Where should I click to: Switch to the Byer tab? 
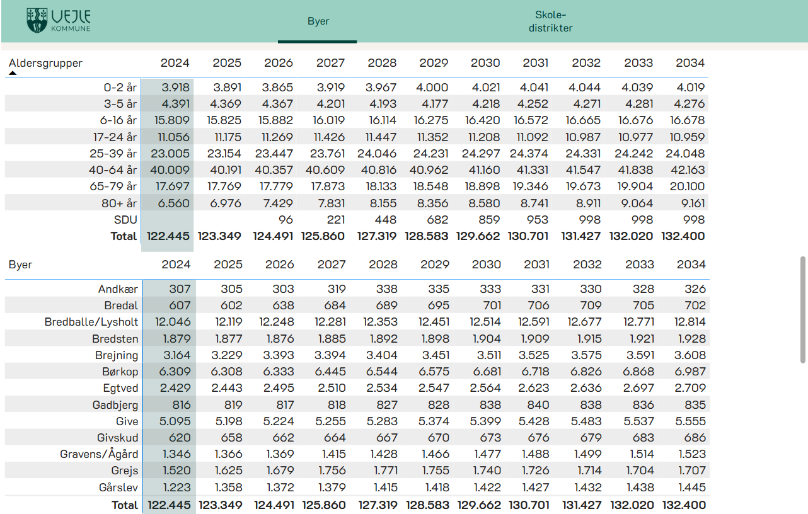318,21
